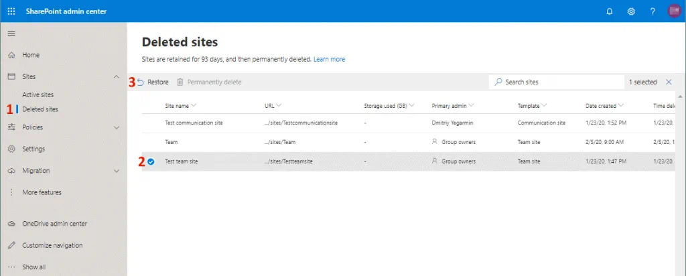This screenshot has height=276, width=686.
Task: Deselect the Test team site checkbox
Action: point(151,161)
